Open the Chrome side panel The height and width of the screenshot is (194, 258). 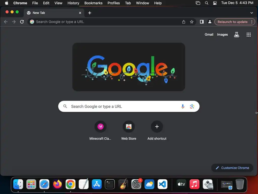click(x=202, y=22)
